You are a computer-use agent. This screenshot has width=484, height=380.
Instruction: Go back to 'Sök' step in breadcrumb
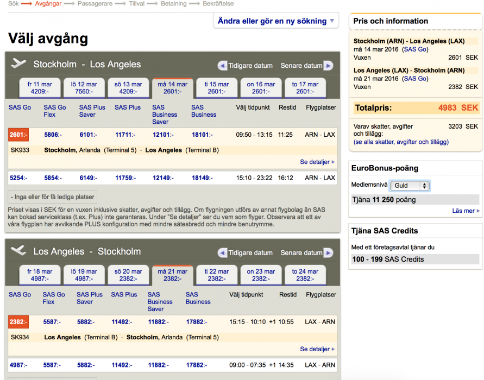(x=13, y=4)
